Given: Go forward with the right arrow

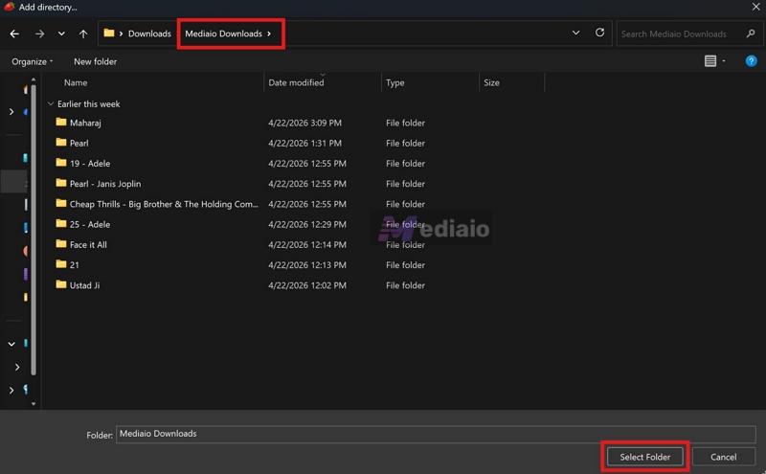Looking at the screenshot, I should [x=39, y=34].
